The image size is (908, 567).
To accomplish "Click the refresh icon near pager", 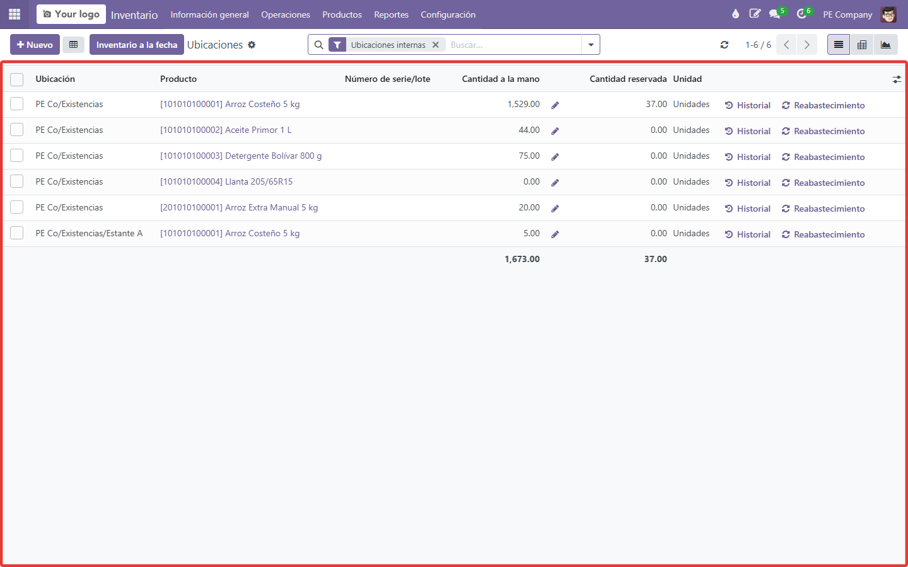I will click(x=725, y=45).
